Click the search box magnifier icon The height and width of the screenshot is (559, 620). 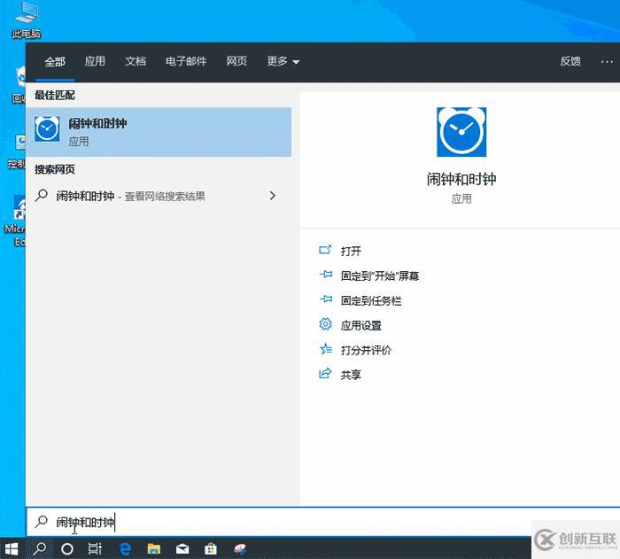pos(41,522)
